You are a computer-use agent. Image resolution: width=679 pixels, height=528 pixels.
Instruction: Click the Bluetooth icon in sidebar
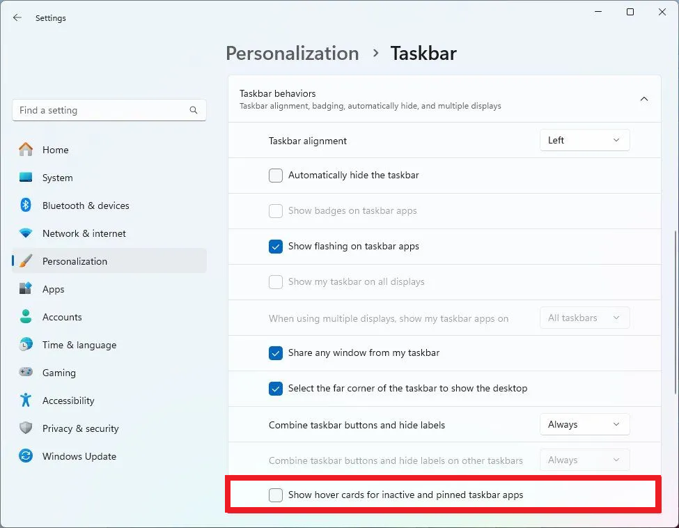[x=26, y=205]
